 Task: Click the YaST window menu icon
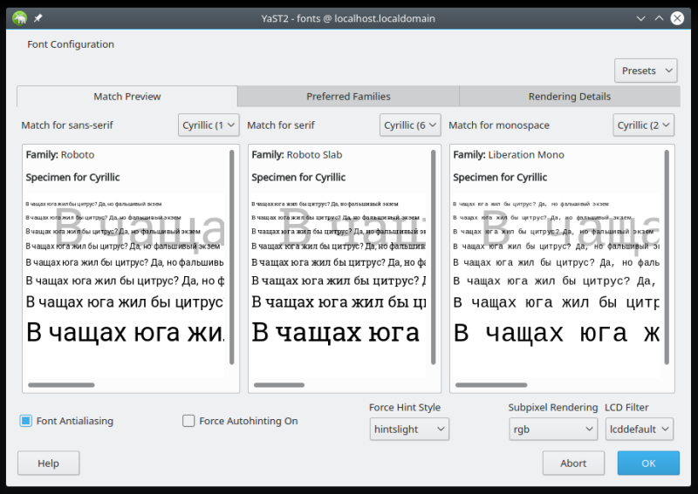click(x=19, y=18)
